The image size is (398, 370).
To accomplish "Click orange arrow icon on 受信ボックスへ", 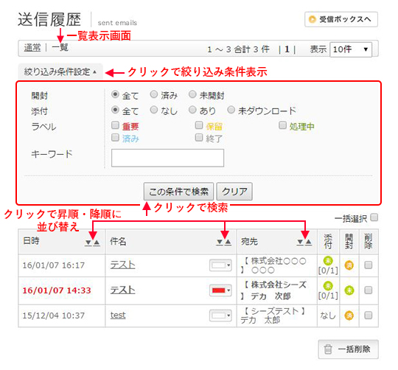I will [312, 19].
